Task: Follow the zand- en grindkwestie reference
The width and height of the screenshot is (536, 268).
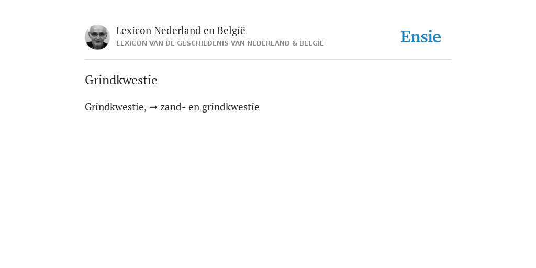Action: [209, 107]
